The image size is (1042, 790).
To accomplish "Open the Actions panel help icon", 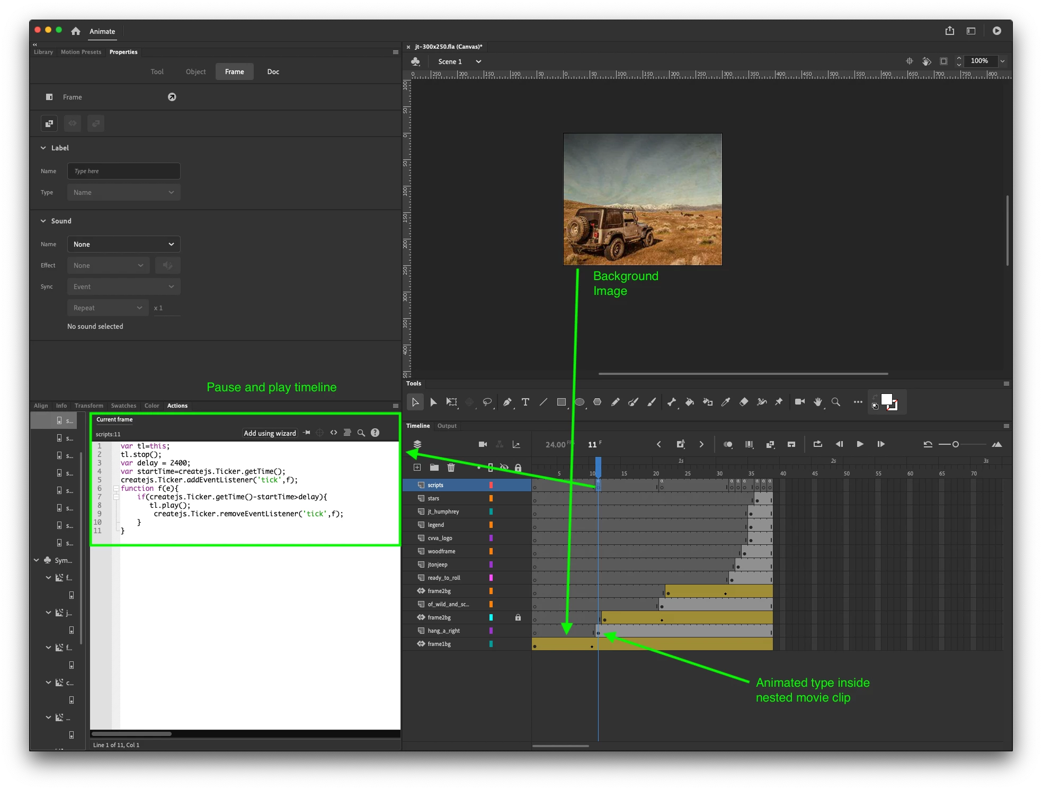I will pos(375,433).
